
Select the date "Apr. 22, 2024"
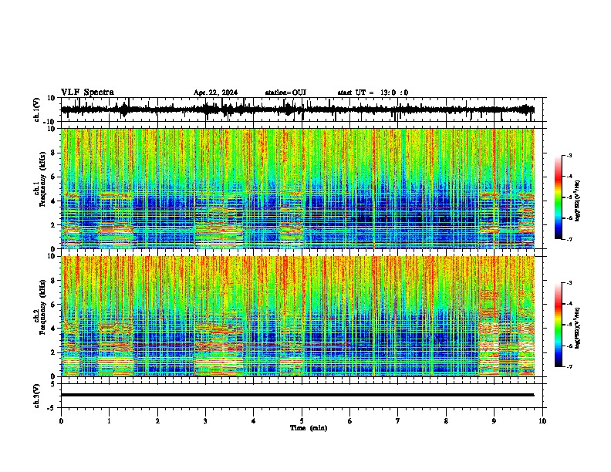point(215,93)
